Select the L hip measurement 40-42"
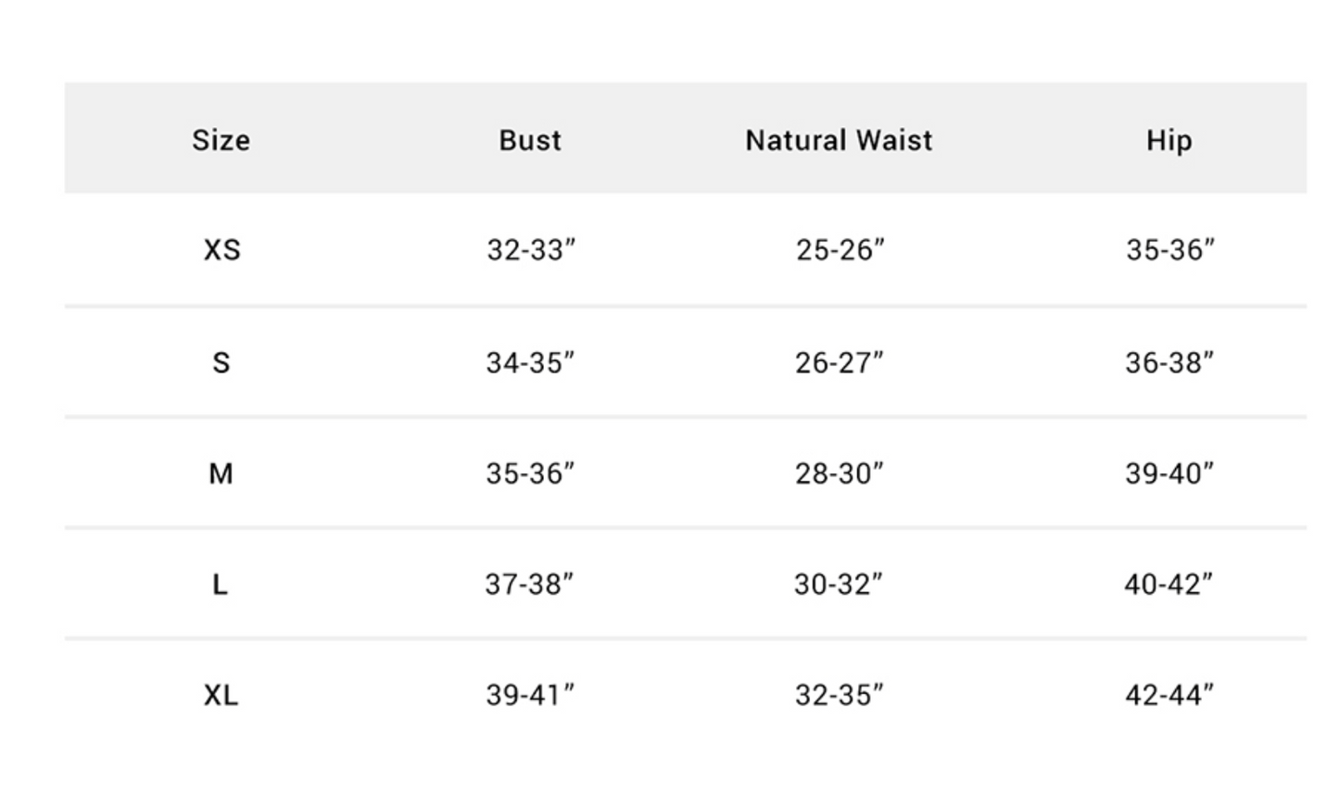Viewport: 1339px width, 805px height. [x=1168, y=585]
